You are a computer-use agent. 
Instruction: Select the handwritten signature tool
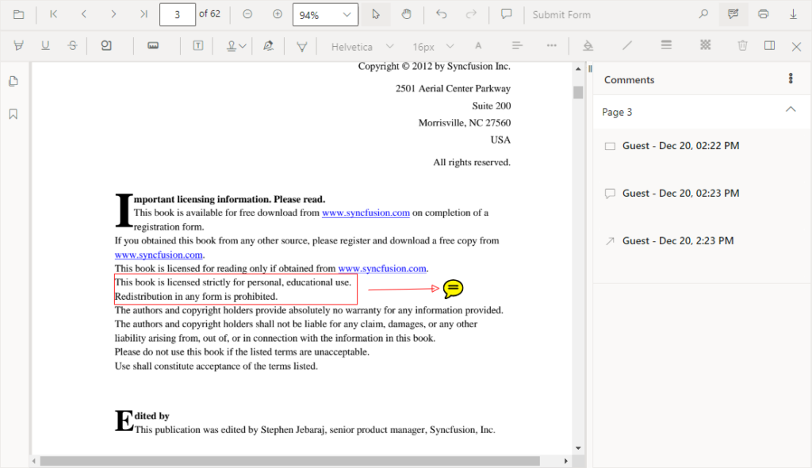pyautogui.click(x=268, y=45)
